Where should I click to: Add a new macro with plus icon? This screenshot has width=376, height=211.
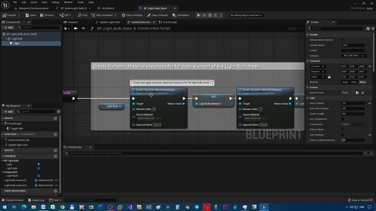click(55, 150)
